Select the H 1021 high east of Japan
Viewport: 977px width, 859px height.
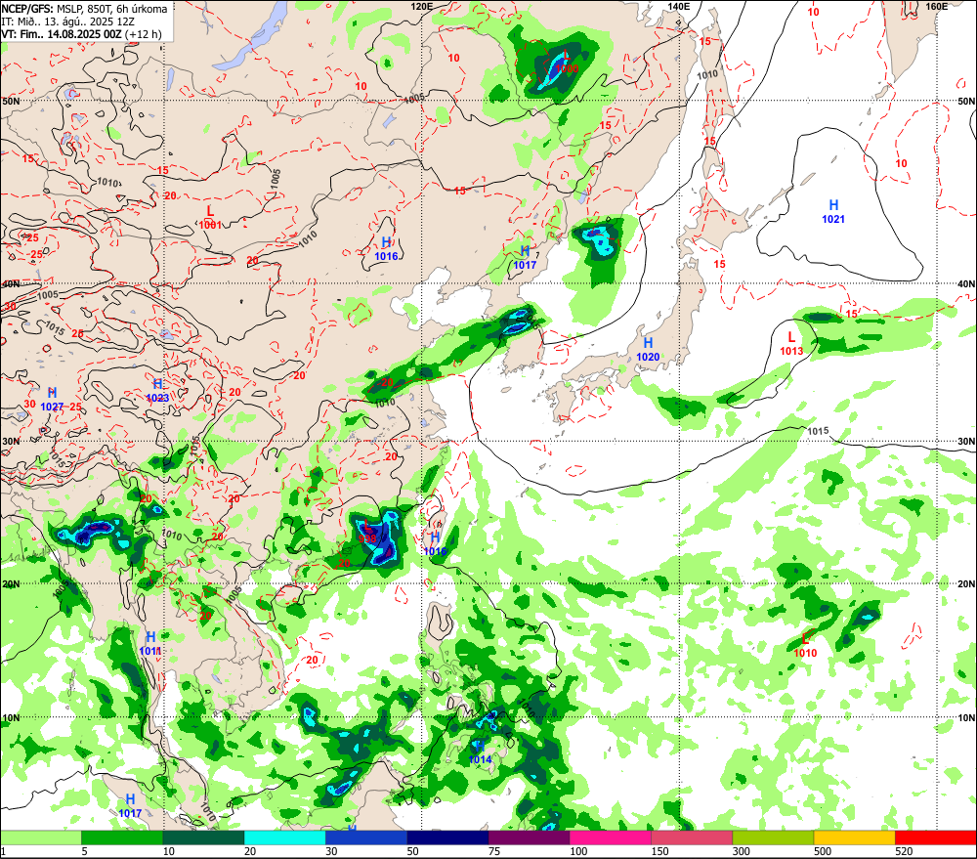coord(833,211)
